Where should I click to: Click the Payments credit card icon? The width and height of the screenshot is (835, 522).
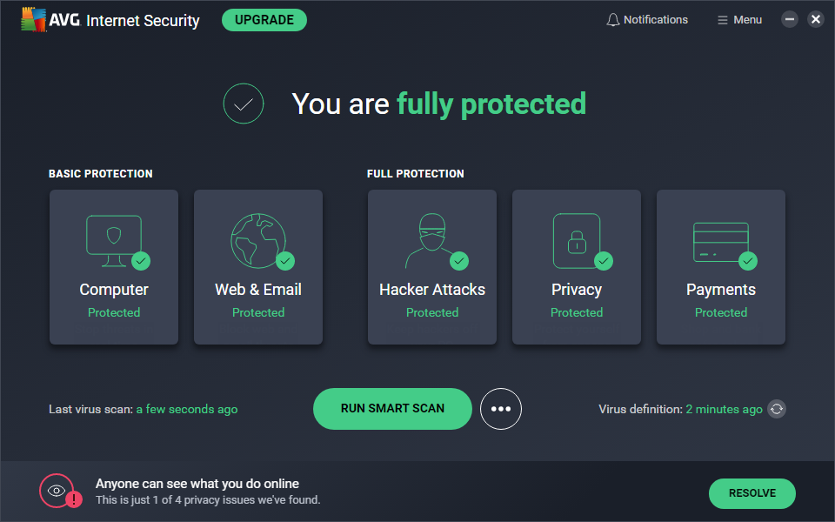[720, 240]
